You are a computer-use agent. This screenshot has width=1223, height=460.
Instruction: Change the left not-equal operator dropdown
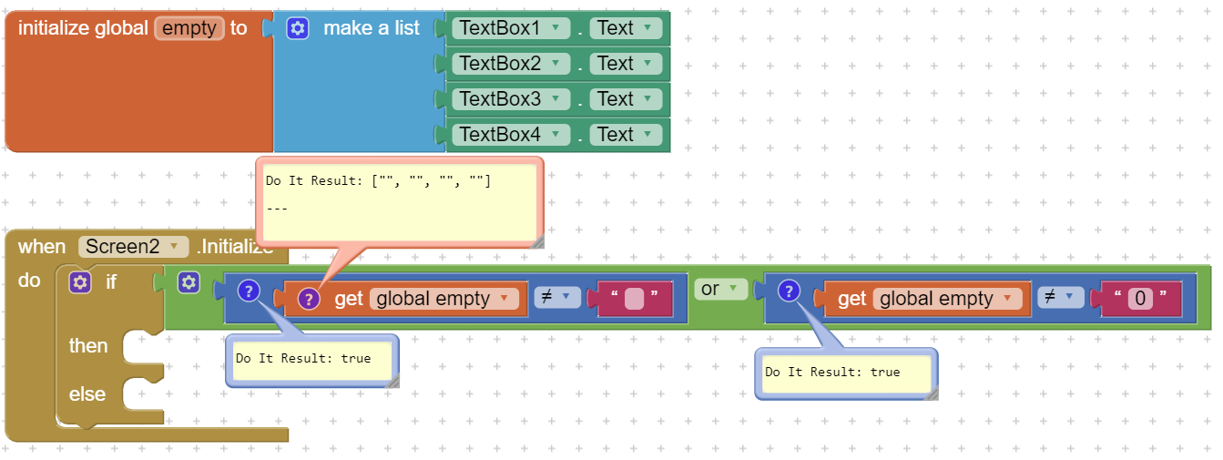point(557,297)
